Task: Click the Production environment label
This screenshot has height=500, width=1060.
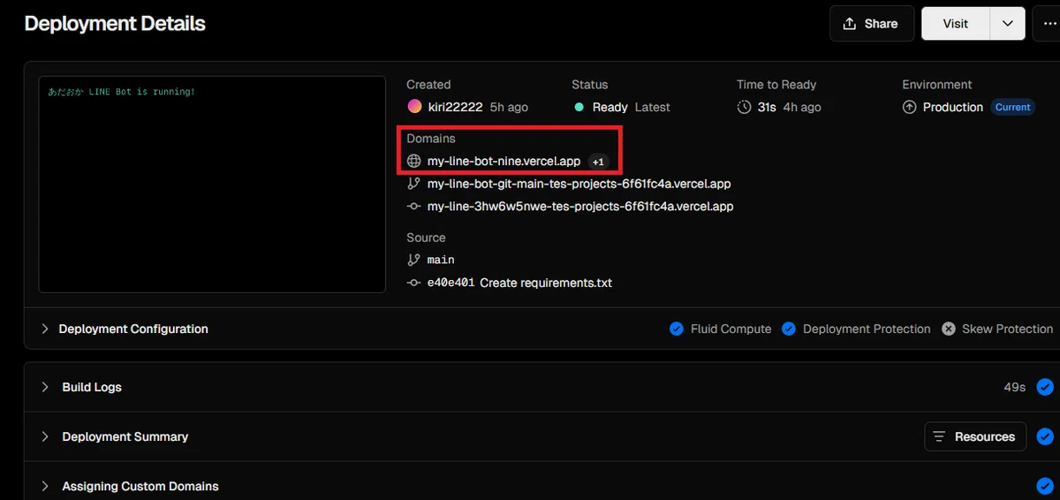Action: pyautogui.click(x=953, y=107)
